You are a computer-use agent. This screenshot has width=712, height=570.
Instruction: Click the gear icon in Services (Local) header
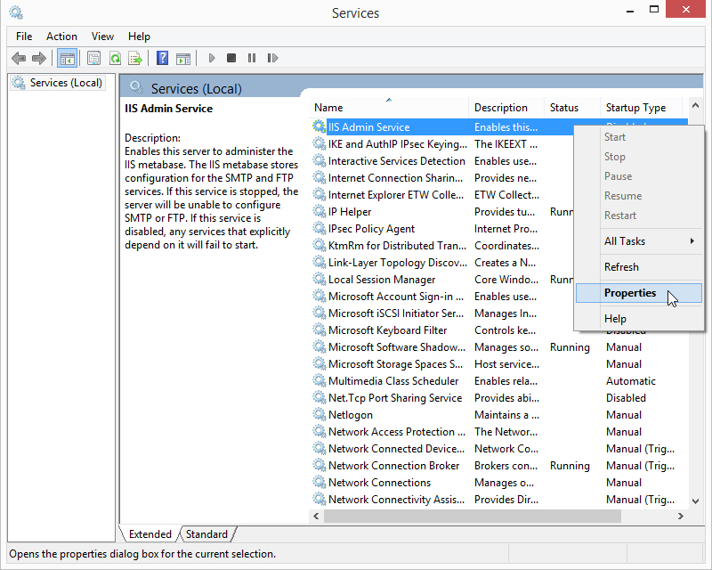[x=136, y=86]
